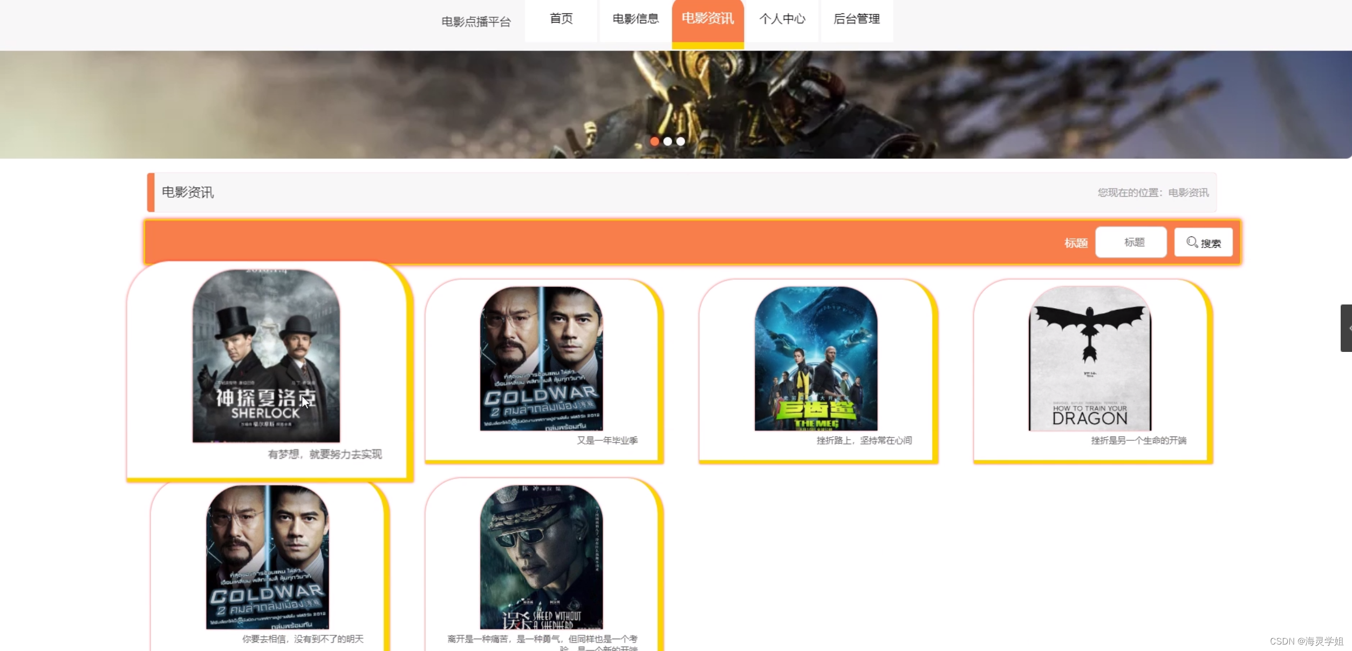Open the bottom-row Cold War 2 poster

pos(267,557)
